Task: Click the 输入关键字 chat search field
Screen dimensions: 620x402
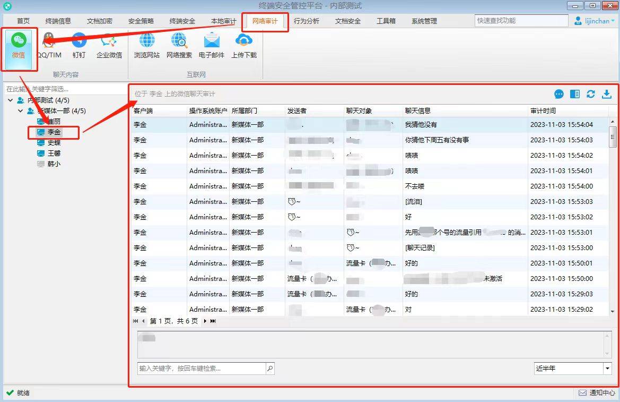Action: pos(202,369)
